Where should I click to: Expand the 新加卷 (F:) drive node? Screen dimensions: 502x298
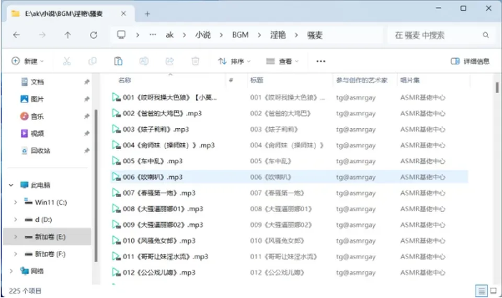click(x=15, y=254)
